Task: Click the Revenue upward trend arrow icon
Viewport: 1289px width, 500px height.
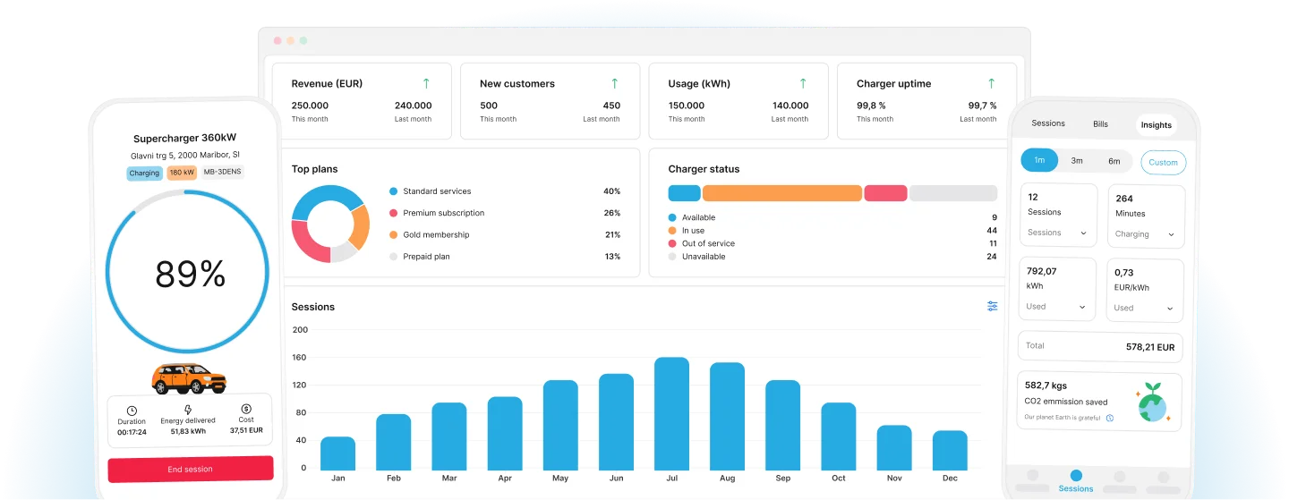Action: click(426, 83)
